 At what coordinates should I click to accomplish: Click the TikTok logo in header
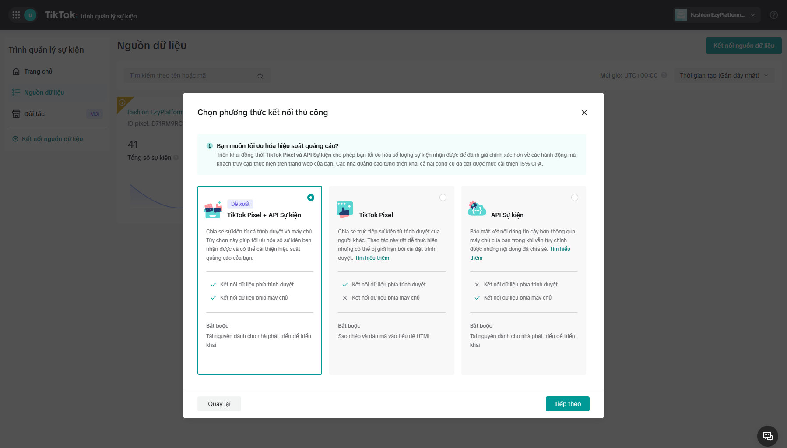[61, 15]
